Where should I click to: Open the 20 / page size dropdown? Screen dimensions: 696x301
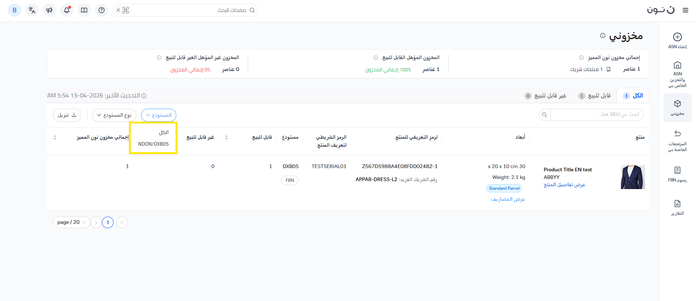click(x=71, y=222)
